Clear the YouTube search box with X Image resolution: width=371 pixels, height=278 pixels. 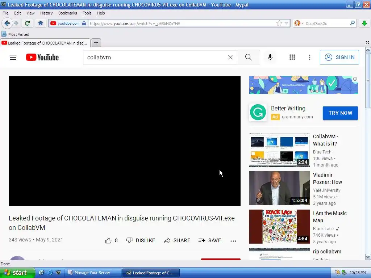[230, 57]
